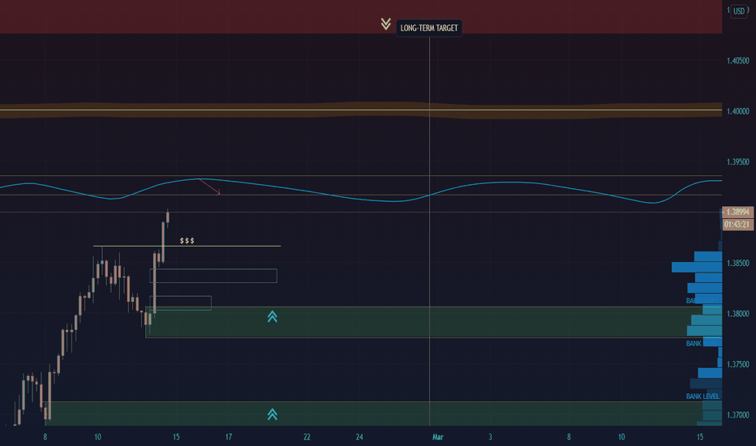
Task: Click the 22 date label on the time axis
Action: click(307, 437)
